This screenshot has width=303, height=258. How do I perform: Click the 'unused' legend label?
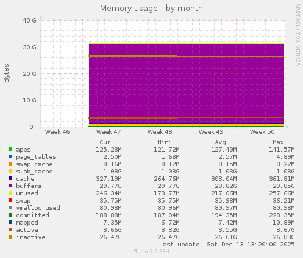point(27,193)
